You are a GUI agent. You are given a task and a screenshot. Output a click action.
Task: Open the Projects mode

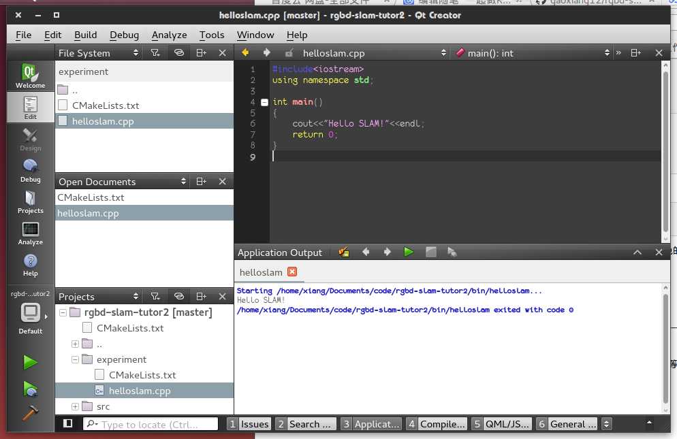pyautogui.click(x=30, y=202)
